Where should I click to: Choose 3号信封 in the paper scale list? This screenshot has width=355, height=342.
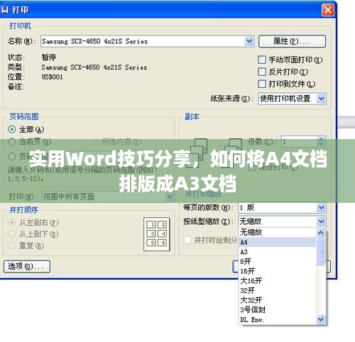pyautogui.click(x=277, y=310)
